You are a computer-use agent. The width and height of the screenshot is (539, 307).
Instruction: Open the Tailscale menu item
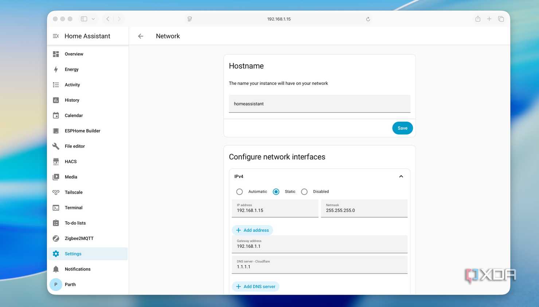[88, 192]
